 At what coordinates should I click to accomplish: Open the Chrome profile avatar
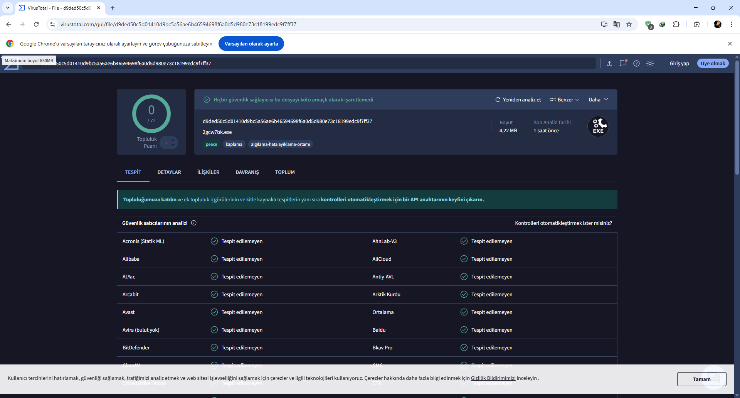pyautogui.click(x=718, y=24)
